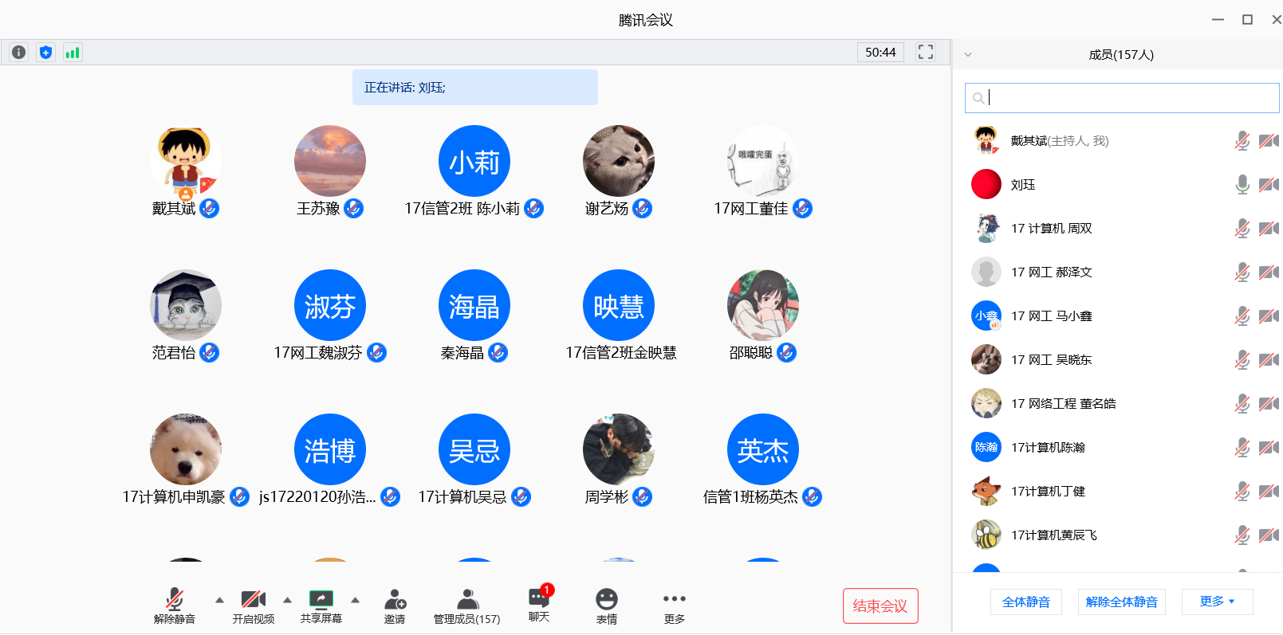Toggle microphone for member 刘珏 in list
The width and height of the screenshot is (1283, 635).
1242,185
